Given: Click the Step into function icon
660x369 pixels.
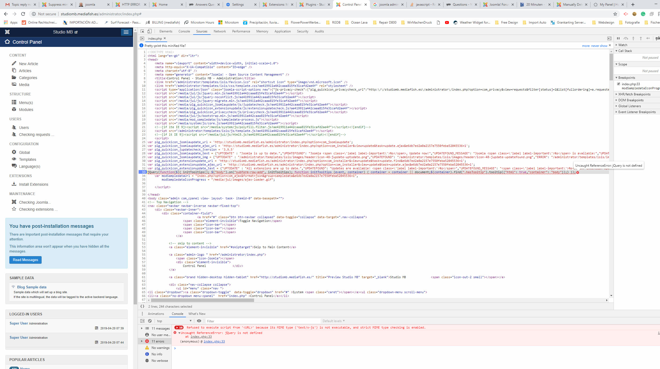Looking at the screenshot, I should click(633, 38).
